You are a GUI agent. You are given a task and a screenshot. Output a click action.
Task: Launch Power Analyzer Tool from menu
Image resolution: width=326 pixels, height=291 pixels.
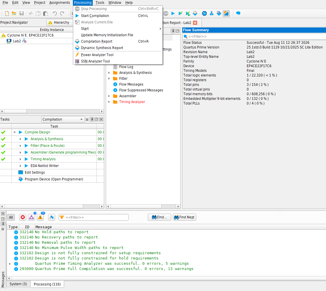click(118, 55)
